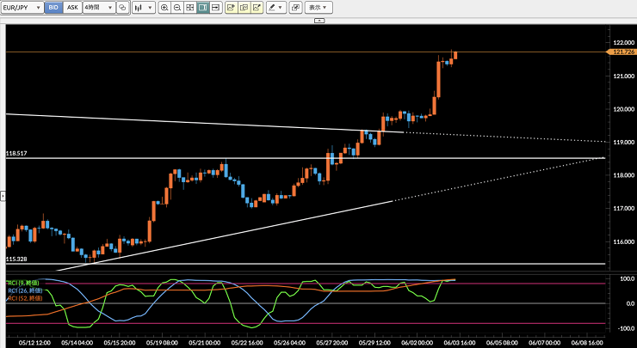Click the -100.0 RCI axis label
The image size is (637, 348).
(626, 328)
